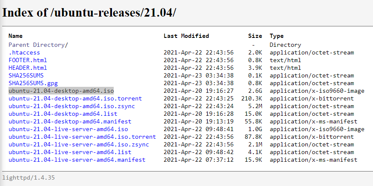373x186 pixels.
Task: Open ubuntu-21.04-live-server-amd64.iso.zsync link
Action: [79, 144]
